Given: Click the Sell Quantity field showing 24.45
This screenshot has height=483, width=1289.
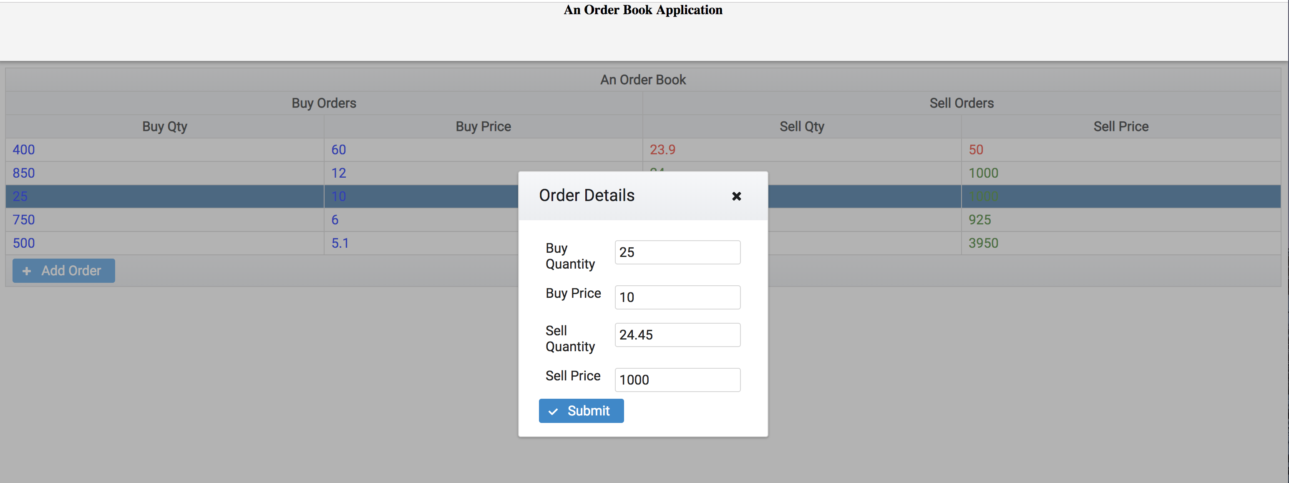Looking at the screenshot, I should click(677, 335).
